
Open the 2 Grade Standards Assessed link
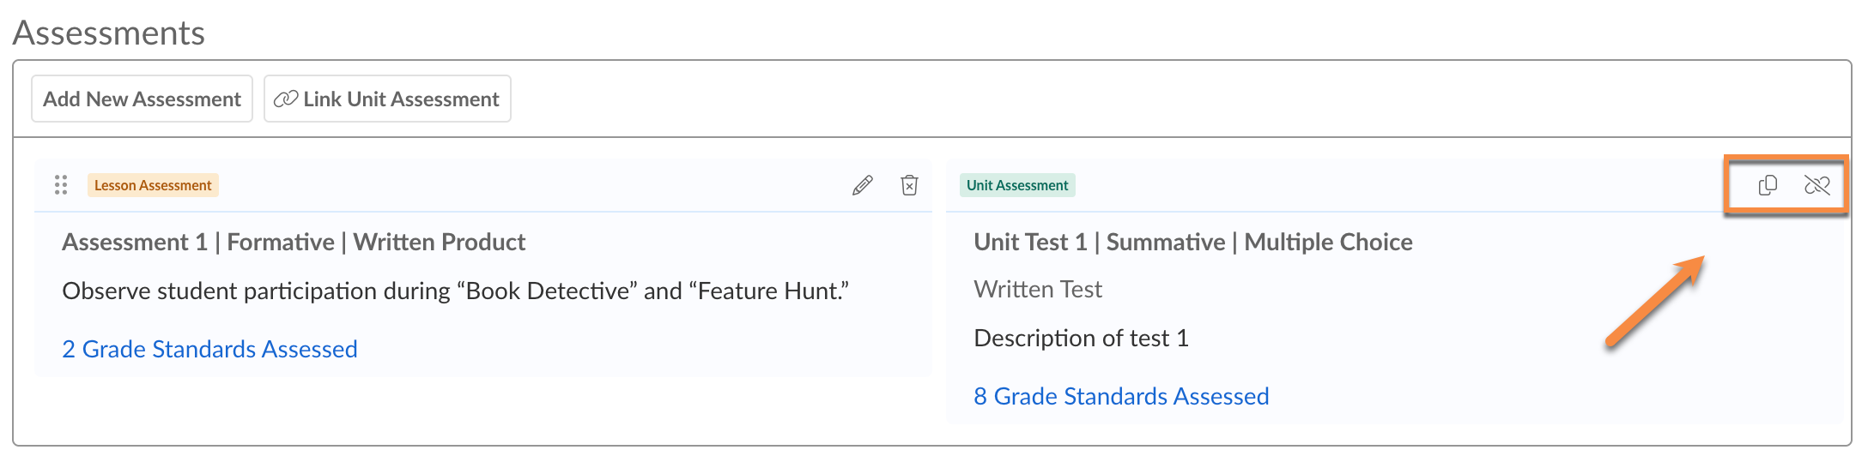tap(209, 349)
